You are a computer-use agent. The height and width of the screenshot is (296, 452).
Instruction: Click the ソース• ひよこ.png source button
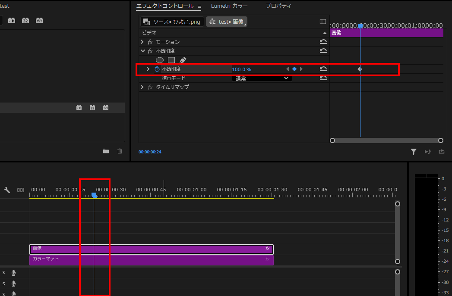coord(172,22)
